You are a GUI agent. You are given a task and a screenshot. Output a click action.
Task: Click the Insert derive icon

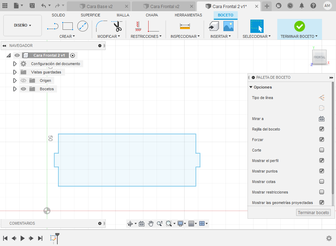coord(214,26)
